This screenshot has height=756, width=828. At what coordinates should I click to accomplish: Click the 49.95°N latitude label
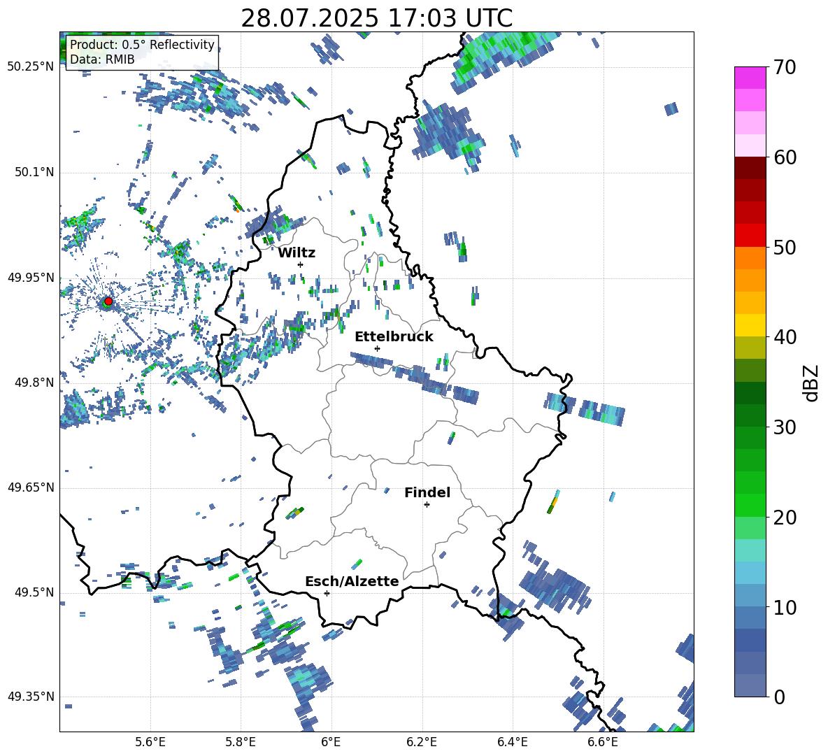(31, 278)
